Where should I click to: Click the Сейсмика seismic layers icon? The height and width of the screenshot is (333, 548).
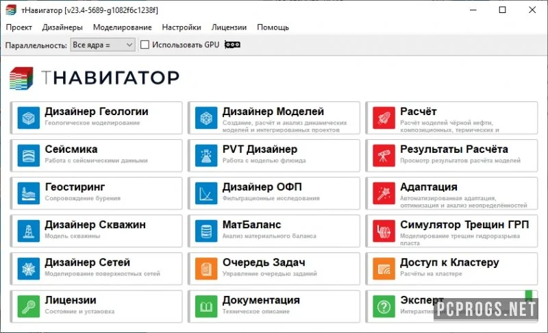[28, 156]
